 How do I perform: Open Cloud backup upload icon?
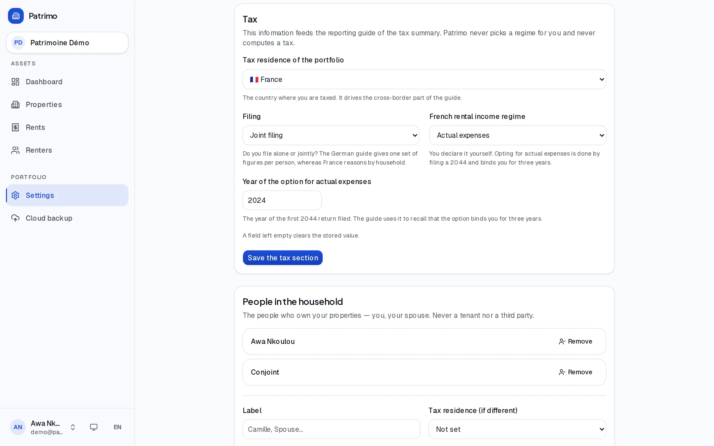point(16,218)
